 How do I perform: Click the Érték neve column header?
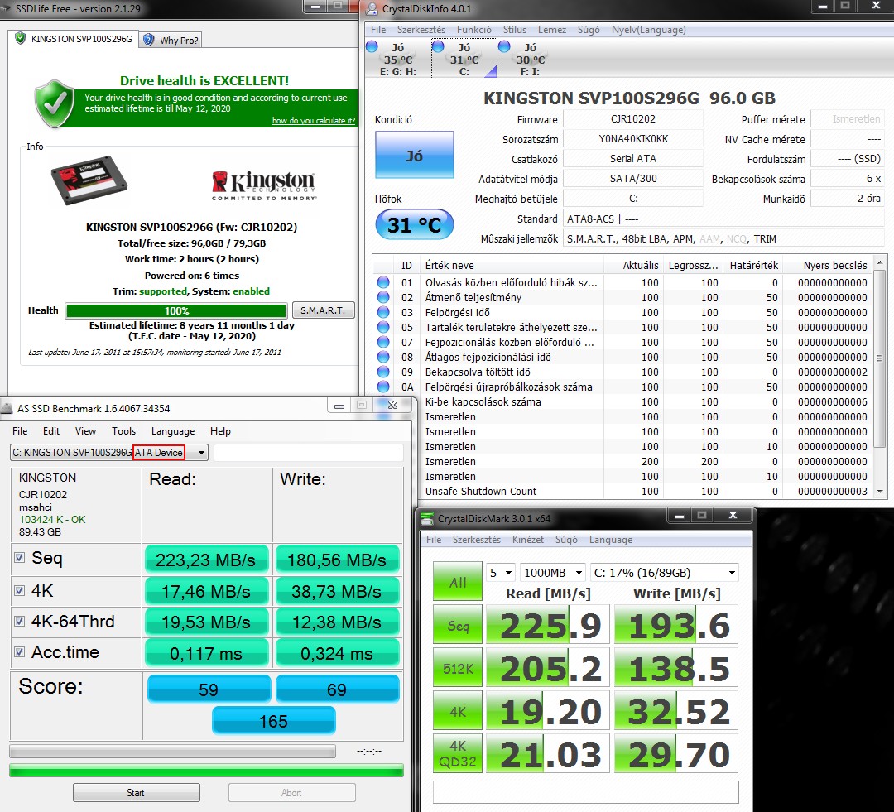coord(512,265)
